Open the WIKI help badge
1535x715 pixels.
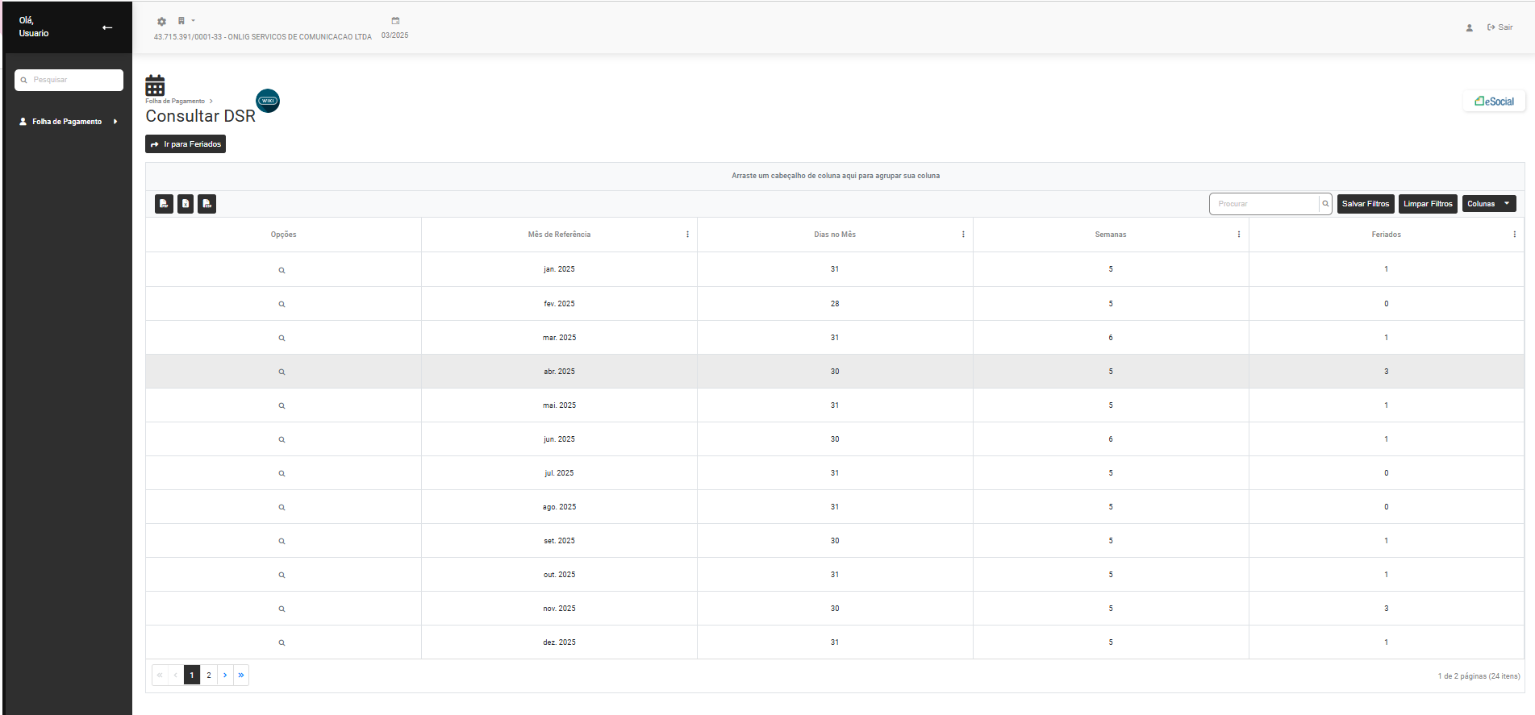coord(268,101)
